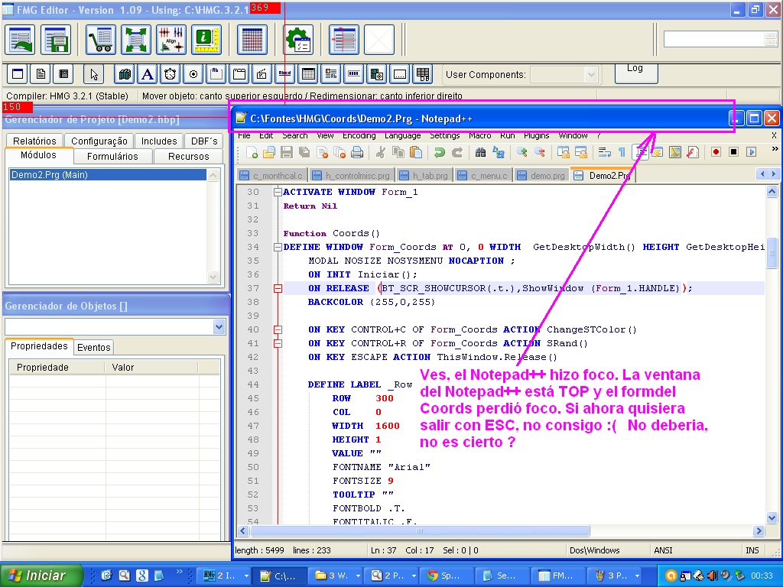Select Demo2.Prg (Main) in module list
The width and height of the screenshot is (783, 587).
tap(50, 175)
